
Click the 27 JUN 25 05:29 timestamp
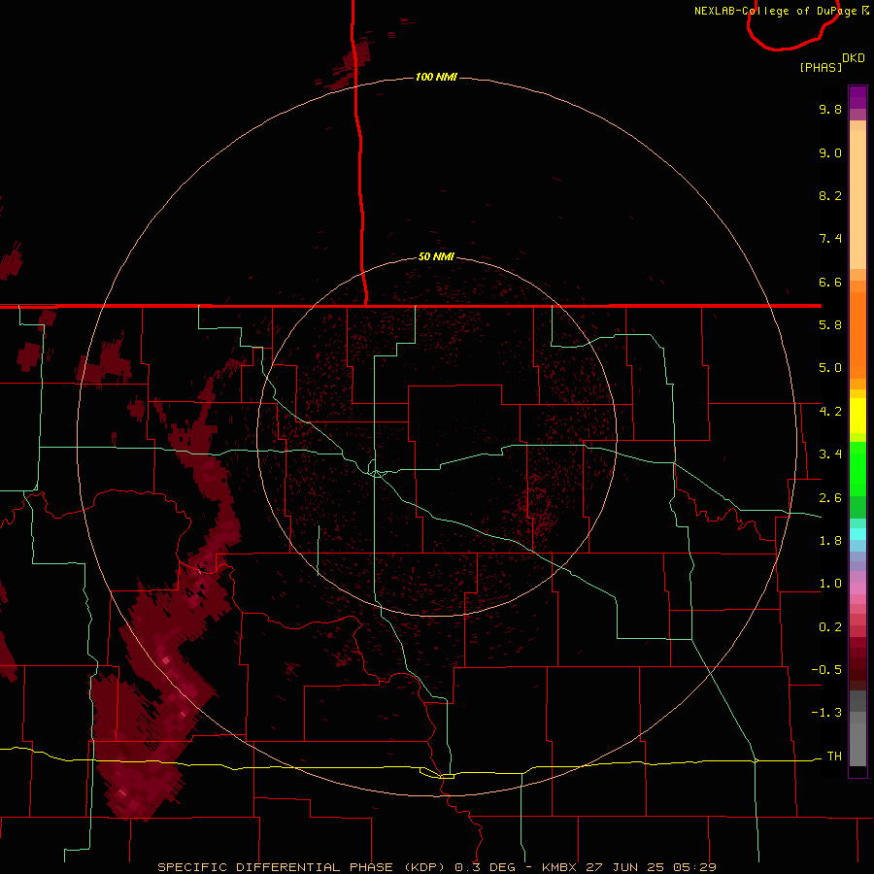click(651, 867)
